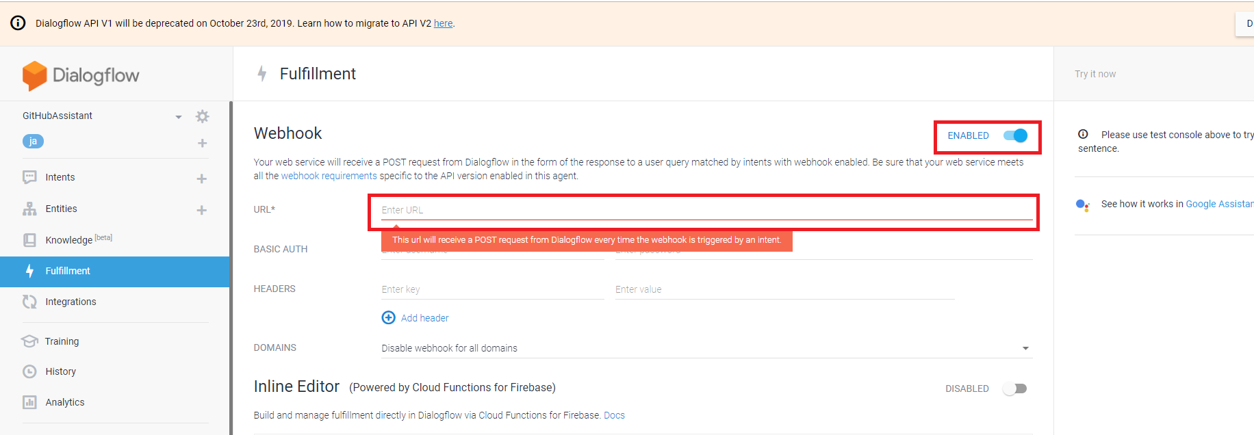The image size is (1254, 435).
Task: Click the Docs link under Inline Editor
Action: click(614, 415)
